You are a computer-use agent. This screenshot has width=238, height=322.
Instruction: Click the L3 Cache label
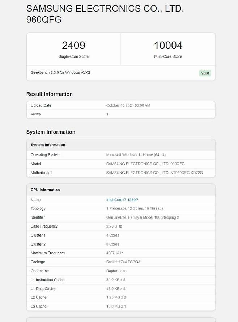tap(39, 306)
